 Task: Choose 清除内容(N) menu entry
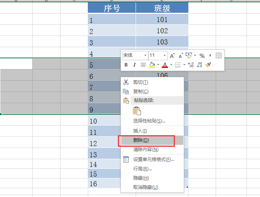(x=152, y=149)
